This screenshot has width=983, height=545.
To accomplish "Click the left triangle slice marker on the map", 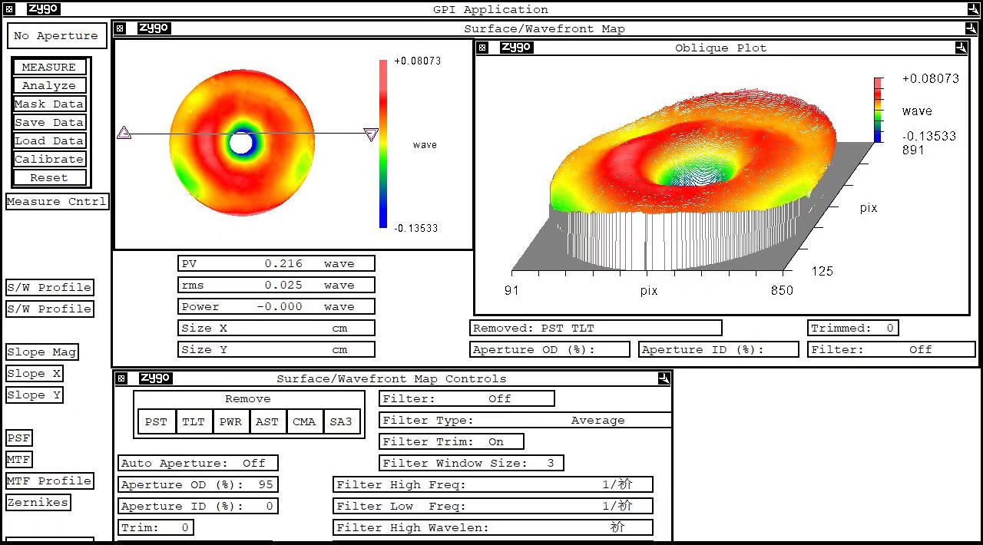I will 124,134.
